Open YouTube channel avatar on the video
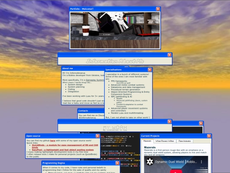The image size is (230, 173). (x=150, y=162)
